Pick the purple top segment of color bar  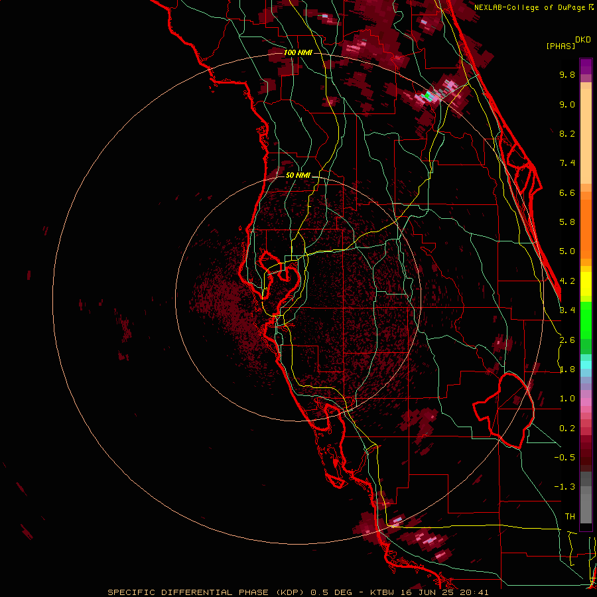point(586,66)
